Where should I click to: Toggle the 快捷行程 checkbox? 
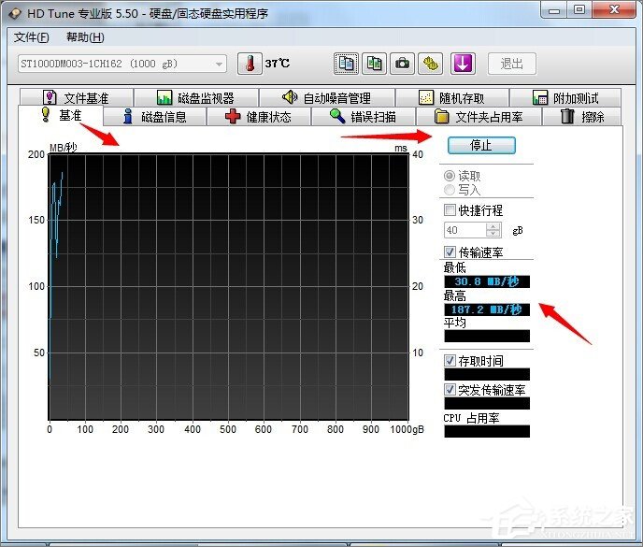tap(450, 210)
